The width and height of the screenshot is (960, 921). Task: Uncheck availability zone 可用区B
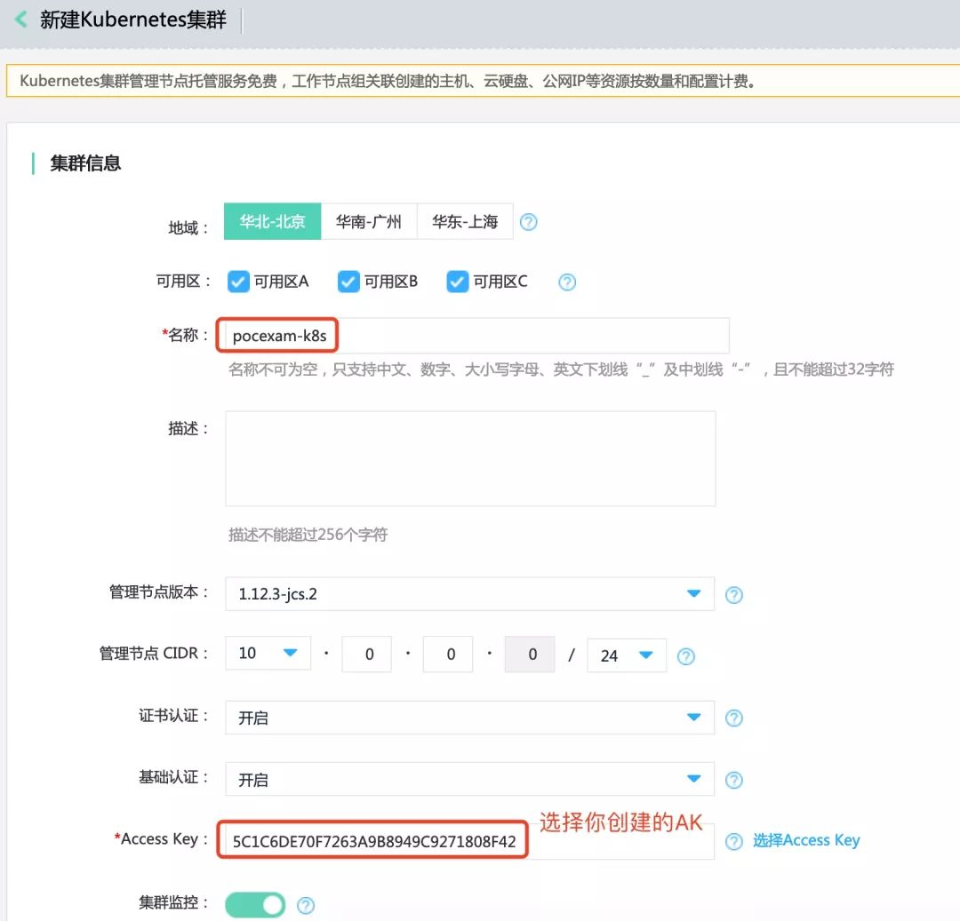click(x=348, y=281)
